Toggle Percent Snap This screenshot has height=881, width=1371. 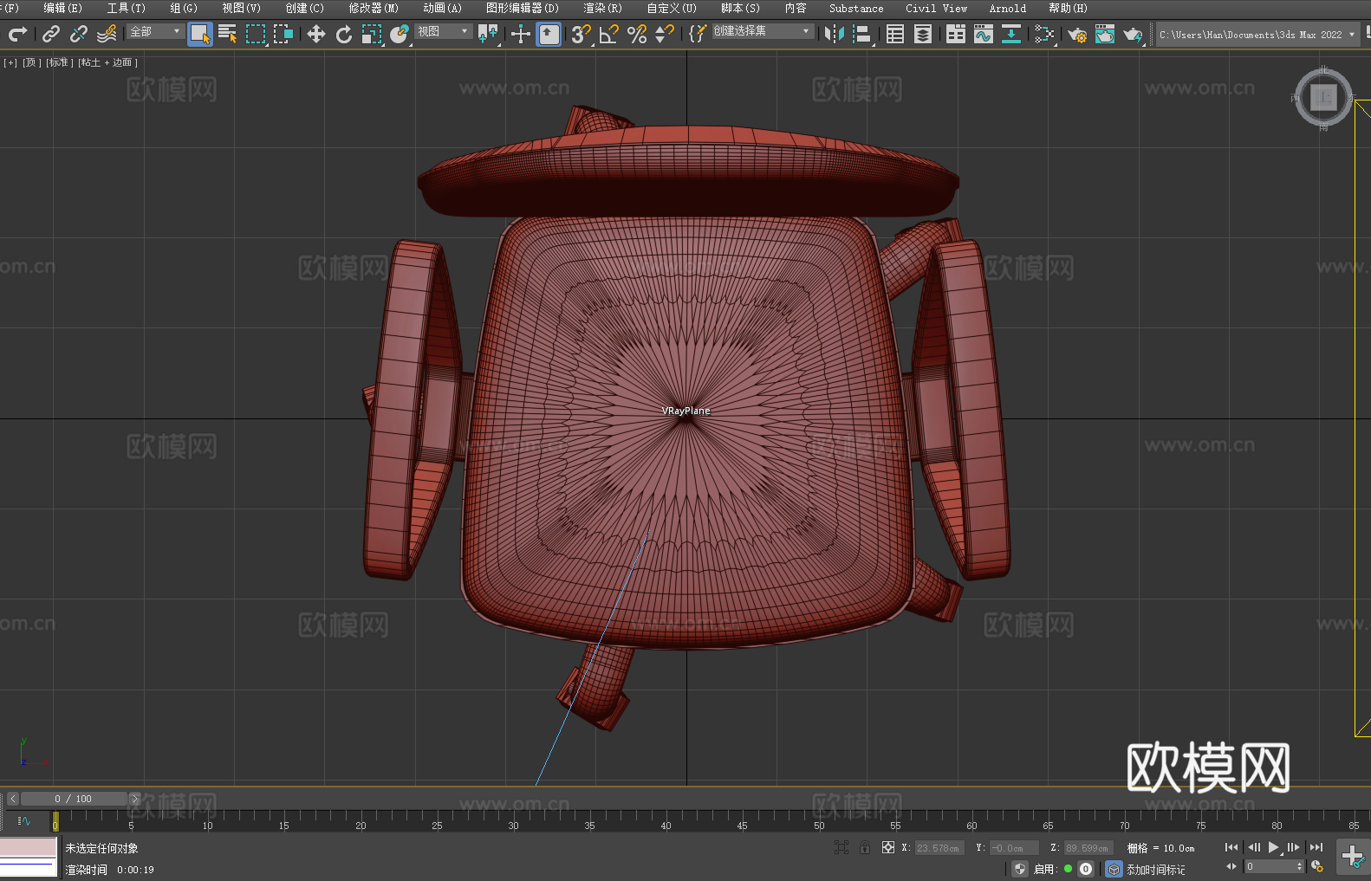pyautogui.click(x=637, y=34)
